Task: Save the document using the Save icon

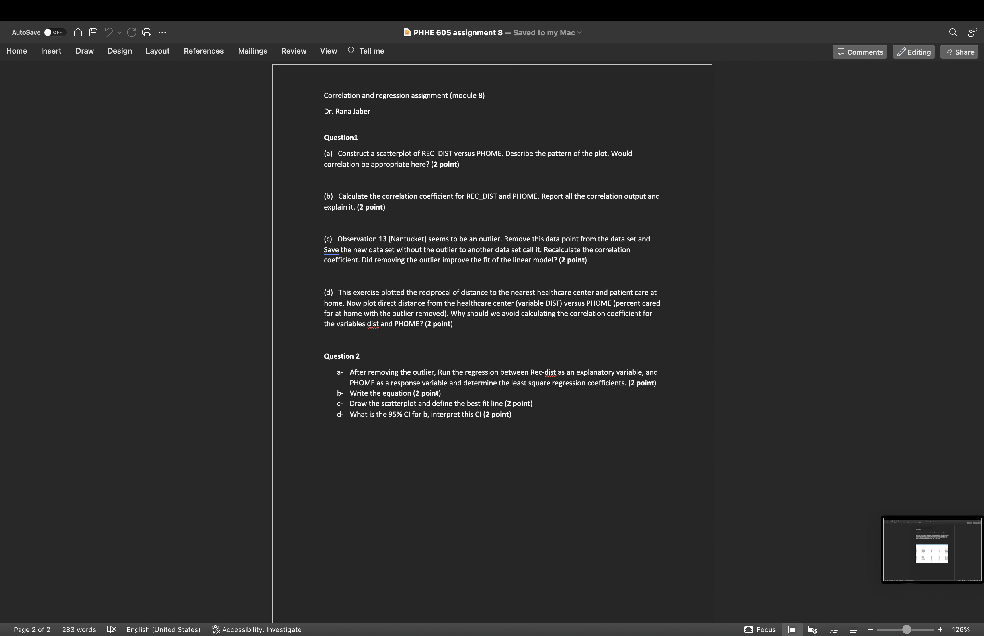Action: [x=93, y=32]
